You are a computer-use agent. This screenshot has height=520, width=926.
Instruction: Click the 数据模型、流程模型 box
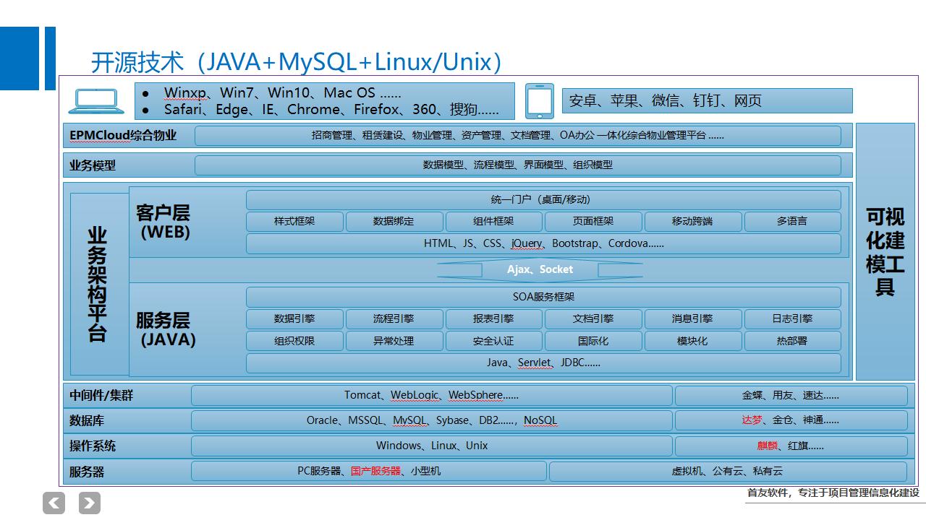(x=518, y=165)
